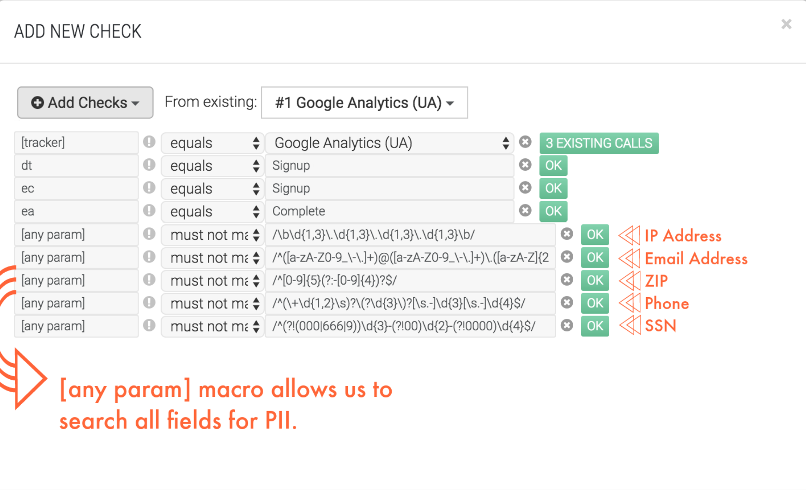Remove the SSN regex check row
The width and height of the screenshot is (806, 490).
tap(567, 325)
